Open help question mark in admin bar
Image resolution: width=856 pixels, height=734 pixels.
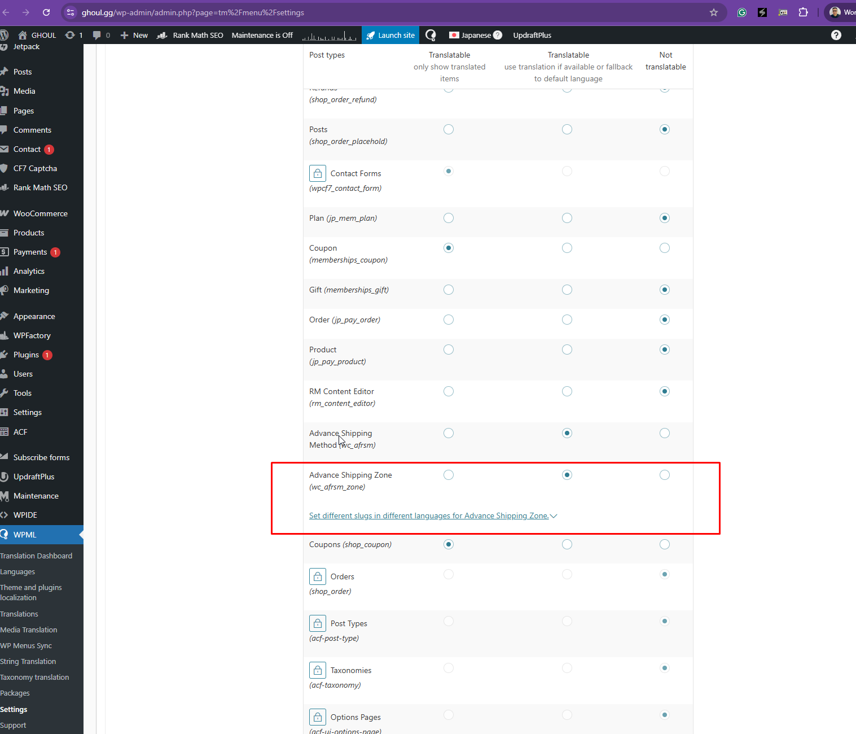[x=836, y=35]
